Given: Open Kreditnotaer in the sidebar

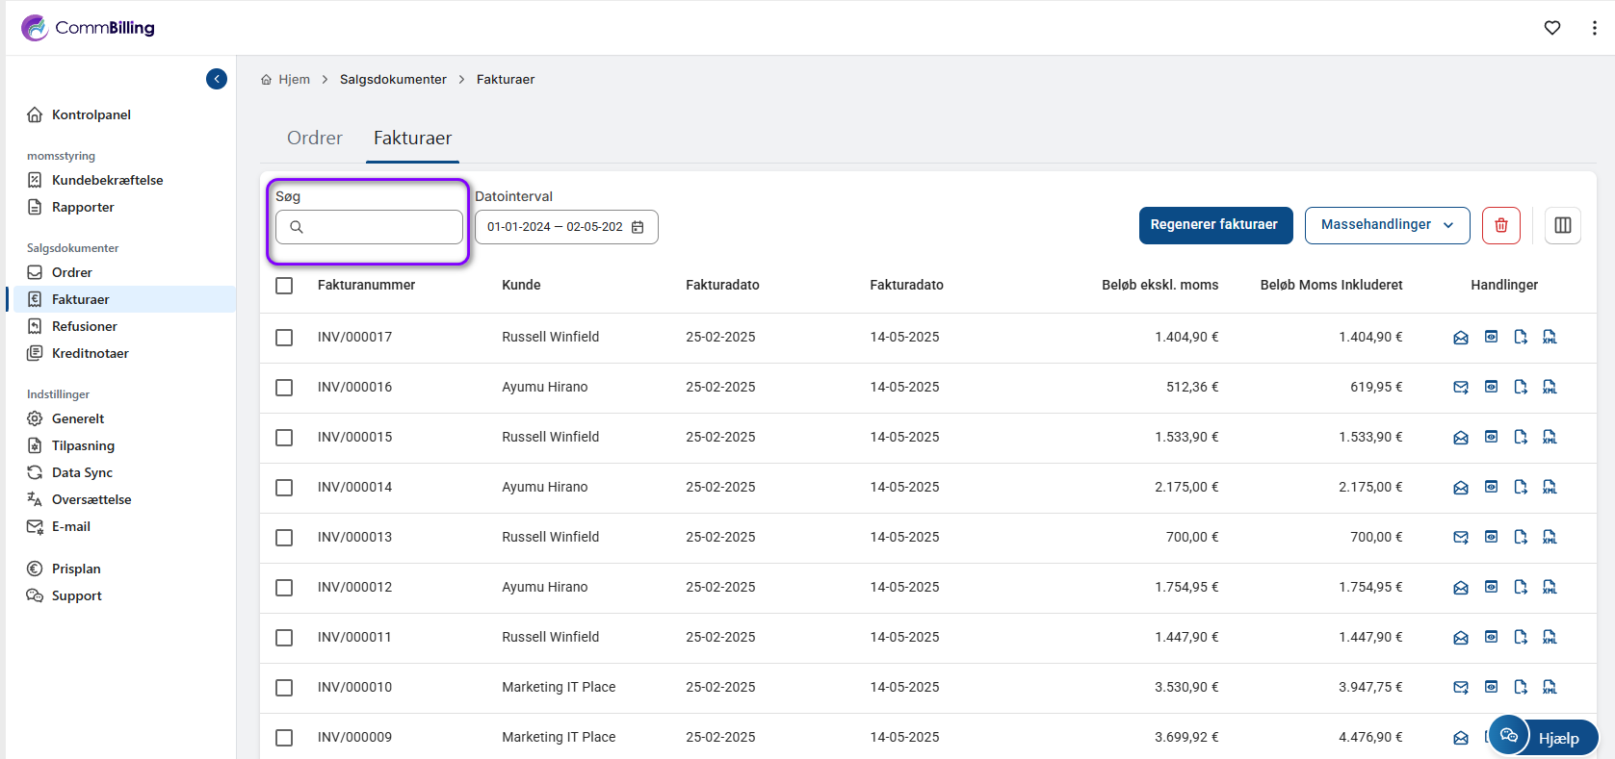Looking at the screenshot, I should (90, 353).
